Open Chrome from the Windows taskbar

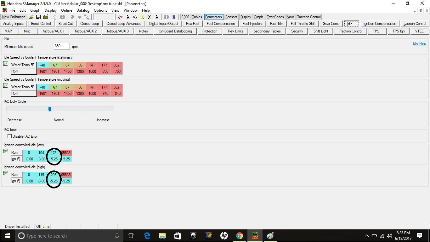[240, 236]
